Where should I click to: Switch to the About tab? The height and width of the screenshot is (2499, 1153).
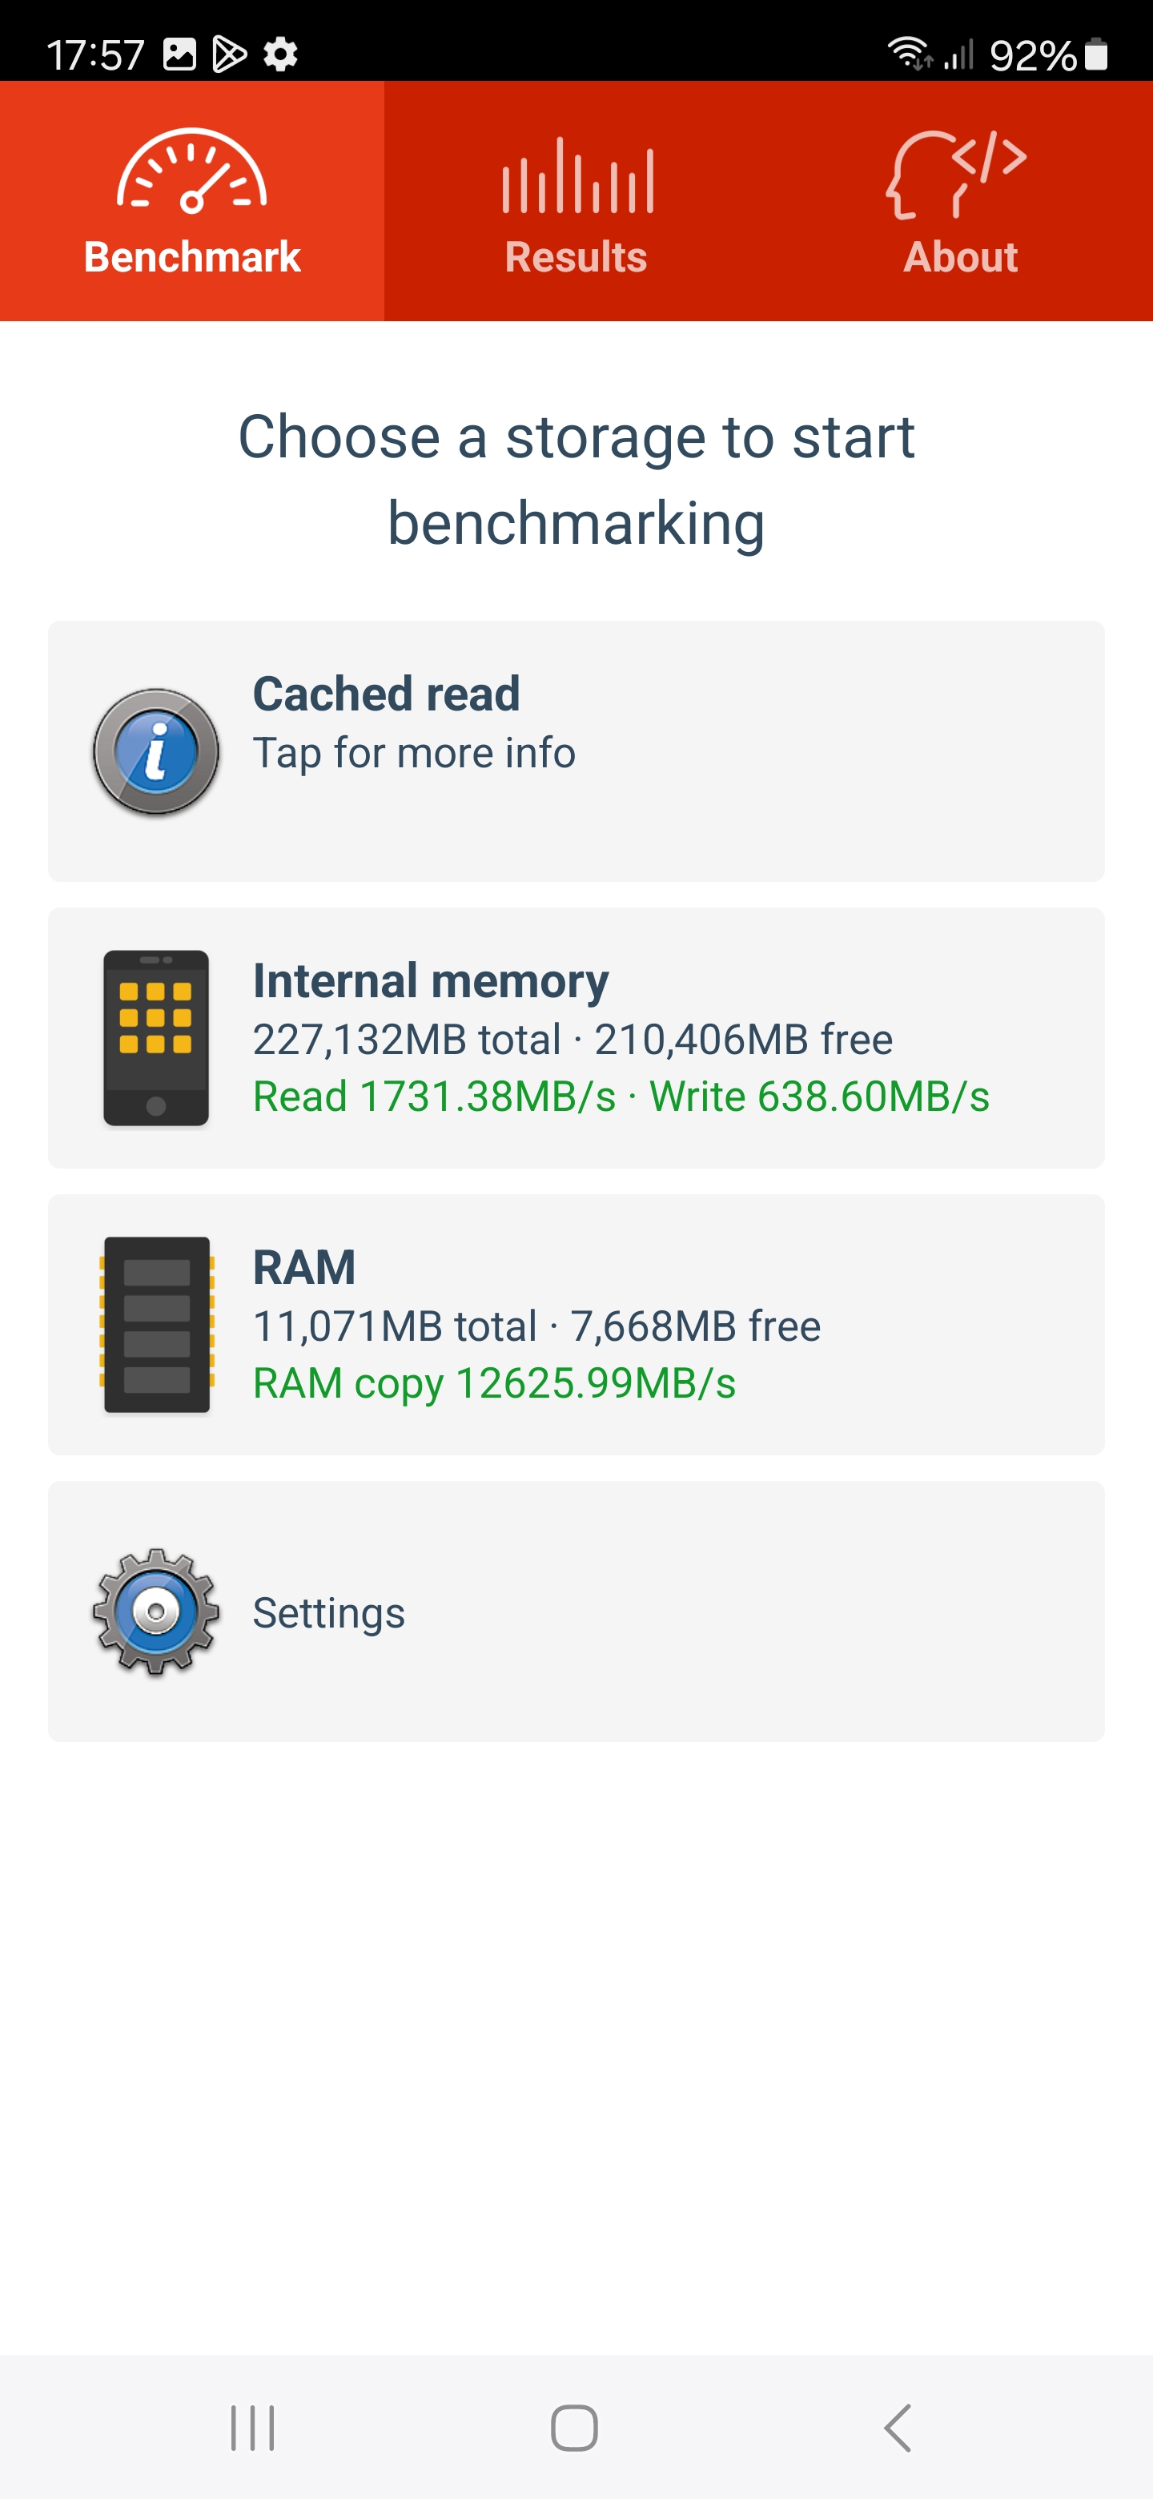[x=960, y=257]
